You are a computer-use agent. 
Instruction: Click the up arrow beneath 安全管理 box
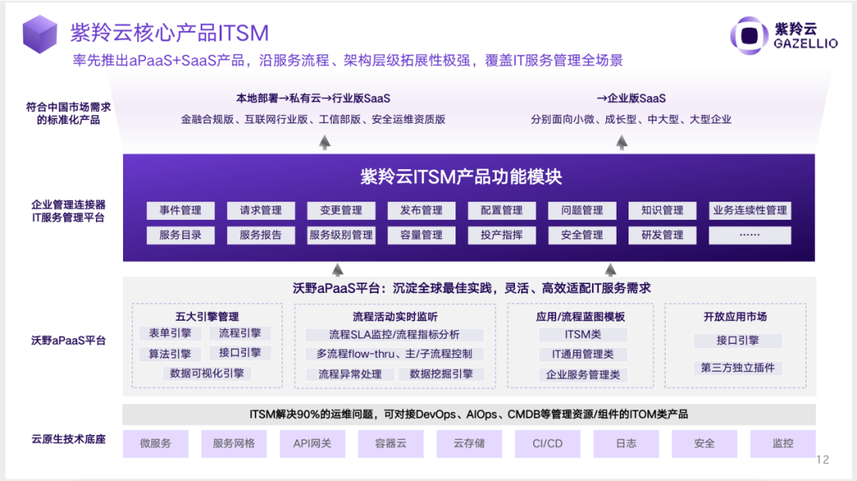609,268
